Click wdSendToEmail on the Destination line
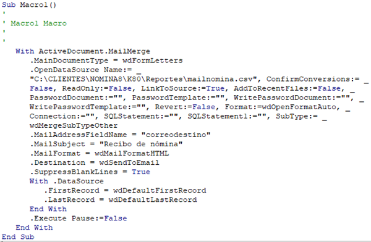The height and width of the screenshot is (242, 371). [x=129, y=162]
